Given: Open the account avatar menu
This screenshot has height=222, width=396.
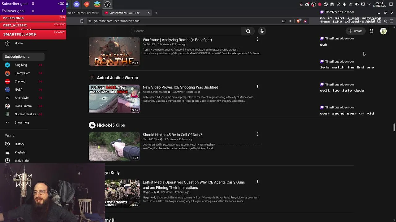Looking at the screenshot, I should pyautogui.click(x=383, y=31).
